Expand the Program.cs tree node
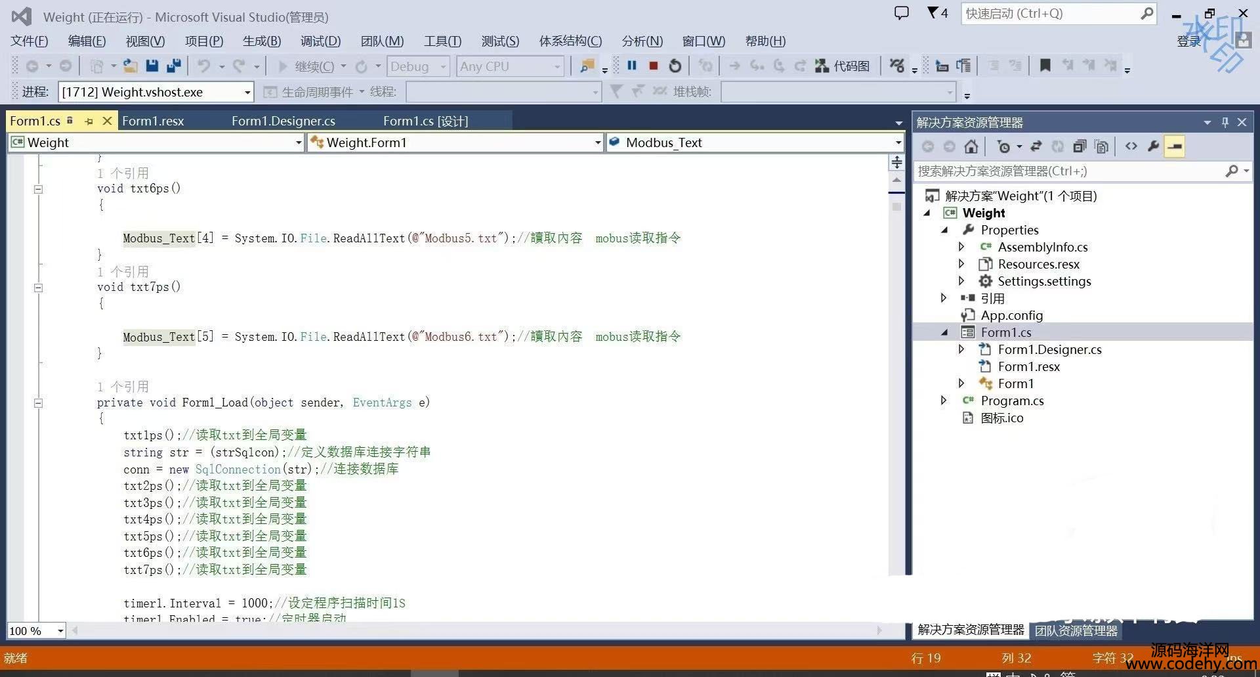The width and height of the screenshot is (1260, 677). (944, 401)
